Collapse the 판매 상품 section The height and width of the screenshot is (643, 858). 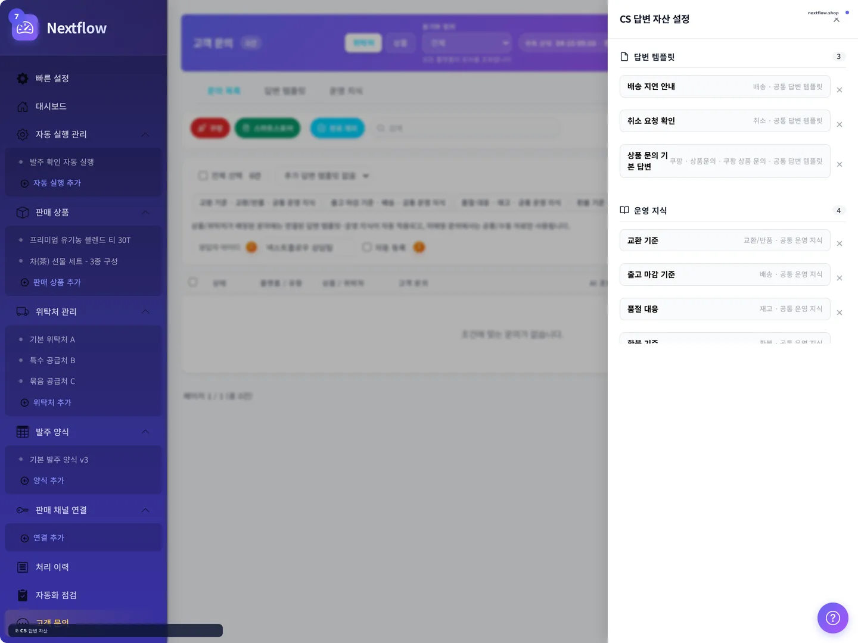pos(145,213)
